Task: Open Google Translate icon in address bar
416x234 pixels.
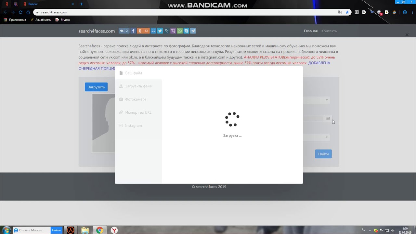Action: (340, 12)
